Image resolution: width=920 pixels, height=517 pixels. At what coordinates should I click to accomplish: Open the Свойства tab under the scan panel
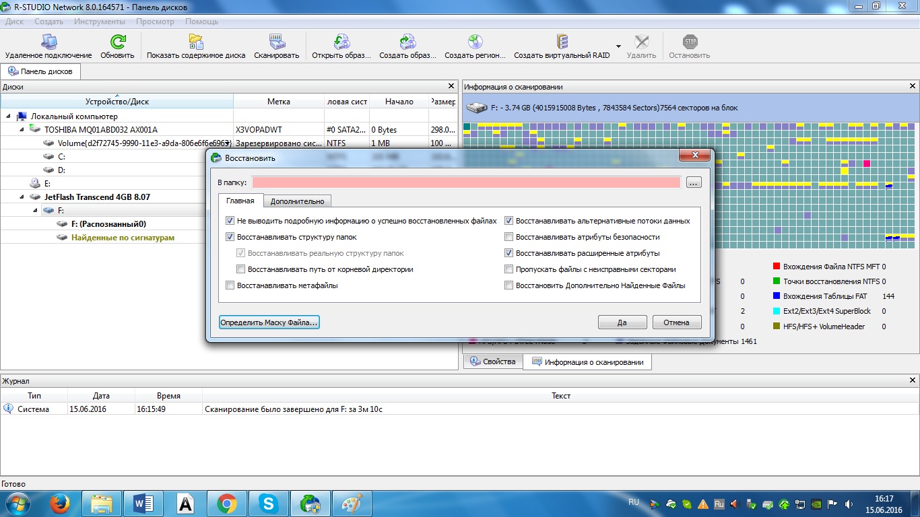(493, 361)
